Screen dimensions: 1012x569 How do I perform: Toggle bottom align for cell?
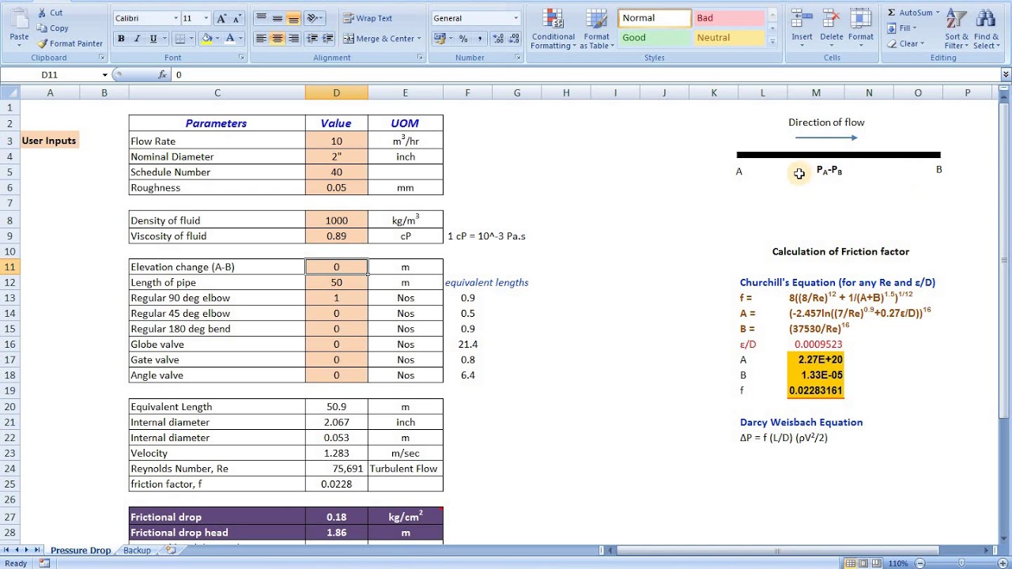293,18
